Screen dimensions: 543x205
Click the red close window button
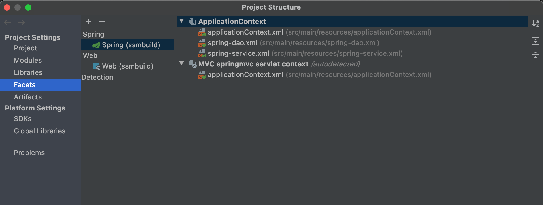pyautogui.click(x=7, y=7)
